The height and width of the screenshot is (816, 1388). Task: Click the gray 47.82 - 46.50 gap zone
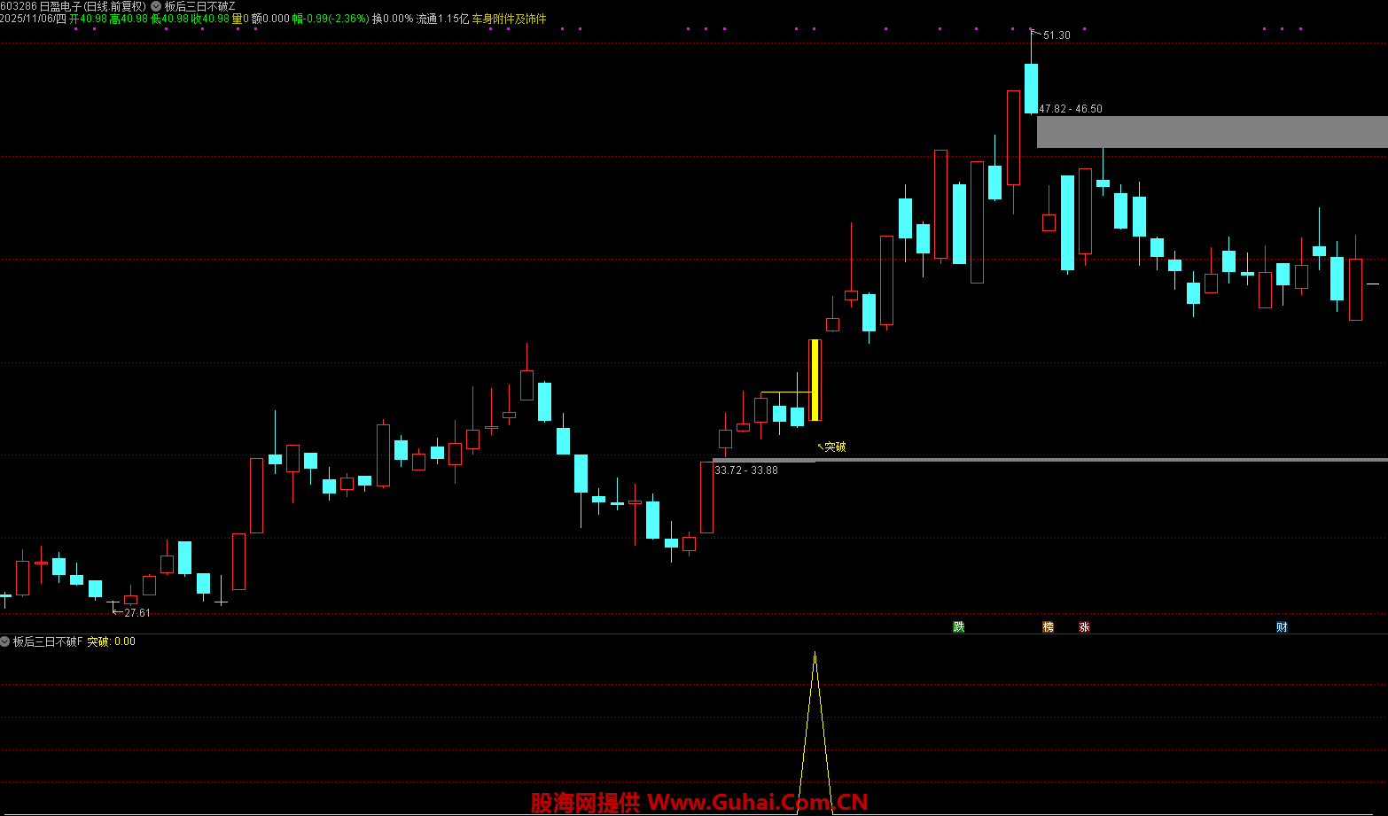[1211, 132]
